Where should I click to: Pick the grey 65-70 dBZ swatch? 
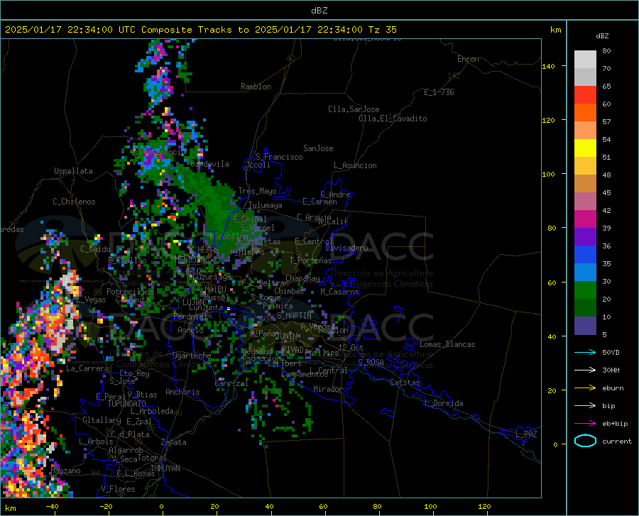[x=585, y=77]
